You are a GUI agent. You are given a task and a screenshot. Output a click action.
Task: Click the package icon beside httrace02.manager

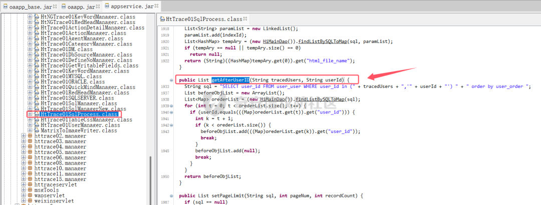[30, 136]
